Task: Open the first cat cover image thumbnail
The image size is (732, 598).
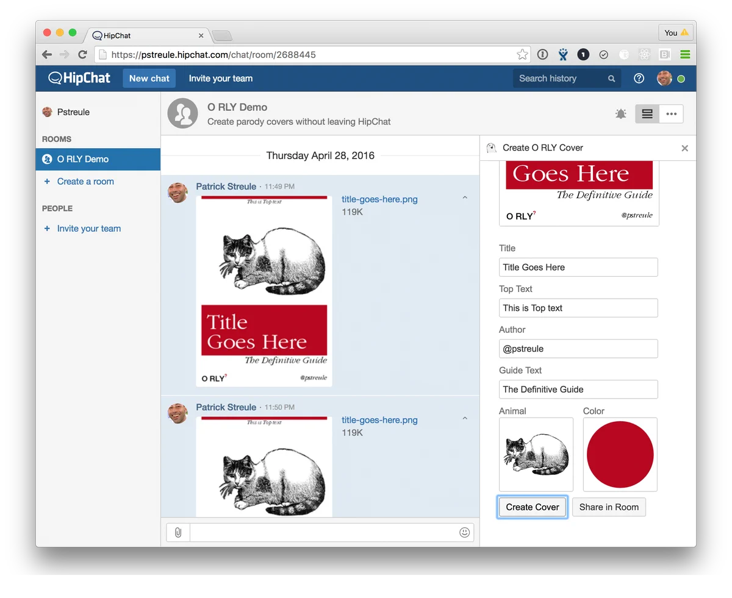Action: [x=264, y=291]
